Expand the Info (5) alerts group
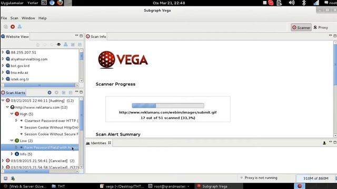 (x=12, y=154)
